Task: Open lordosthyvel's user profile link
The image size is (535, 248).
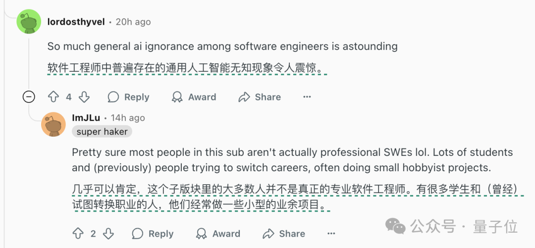Action: click(x=76, y=22)
